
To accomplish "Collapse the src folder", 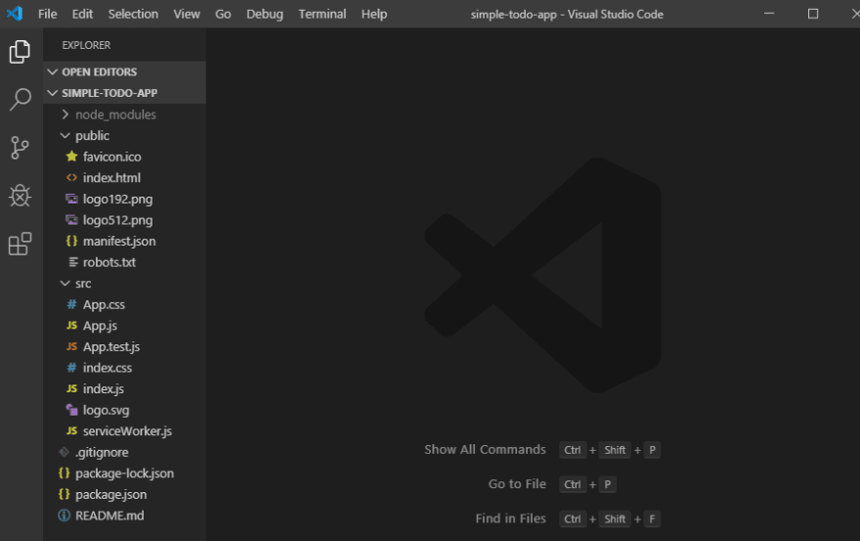I will (x=65, y=283).
